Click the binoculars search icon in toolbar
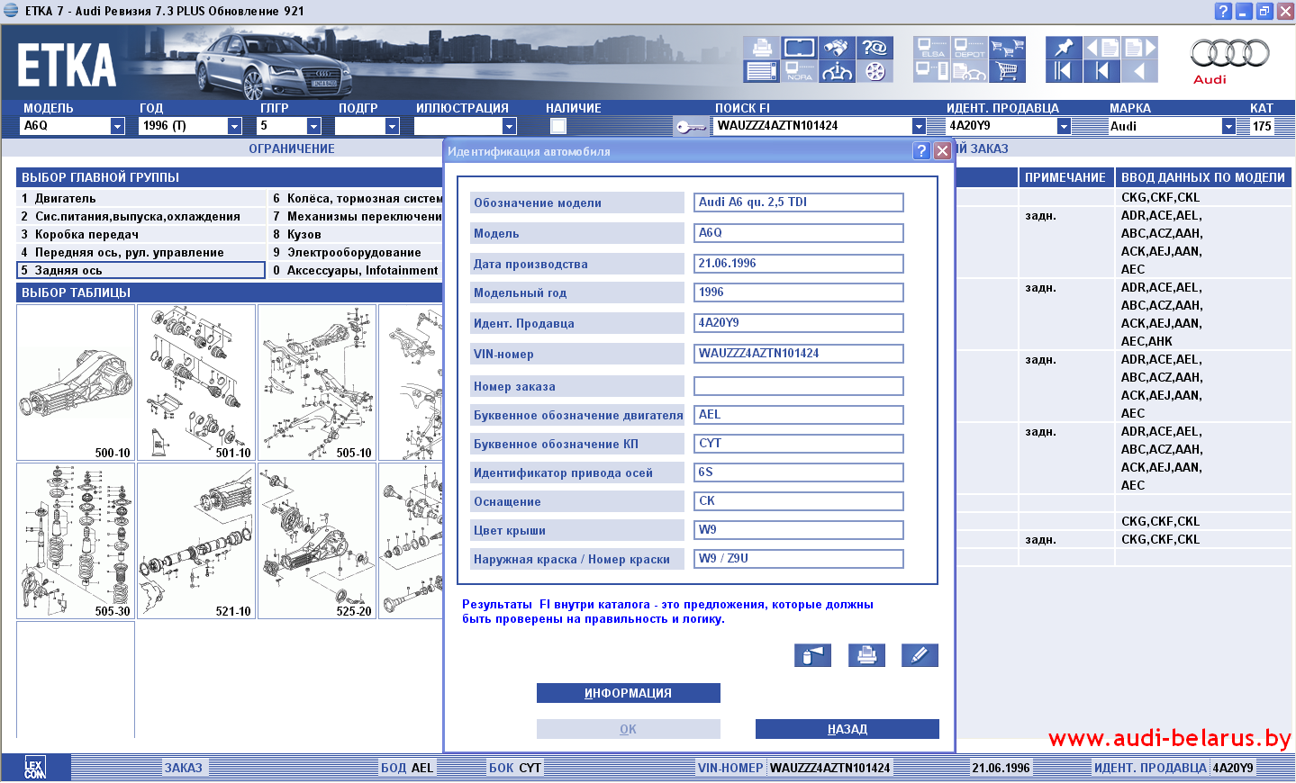This screenshot has width=1296, height=783. [x=837, y=48]
